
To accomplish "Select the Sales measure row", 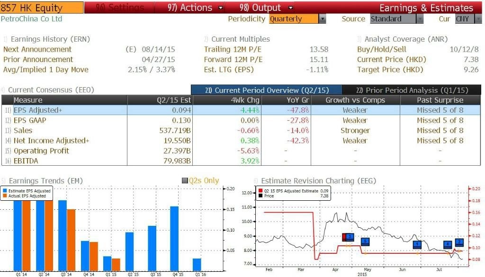I will pyautogui.click(x=241, y=131).
